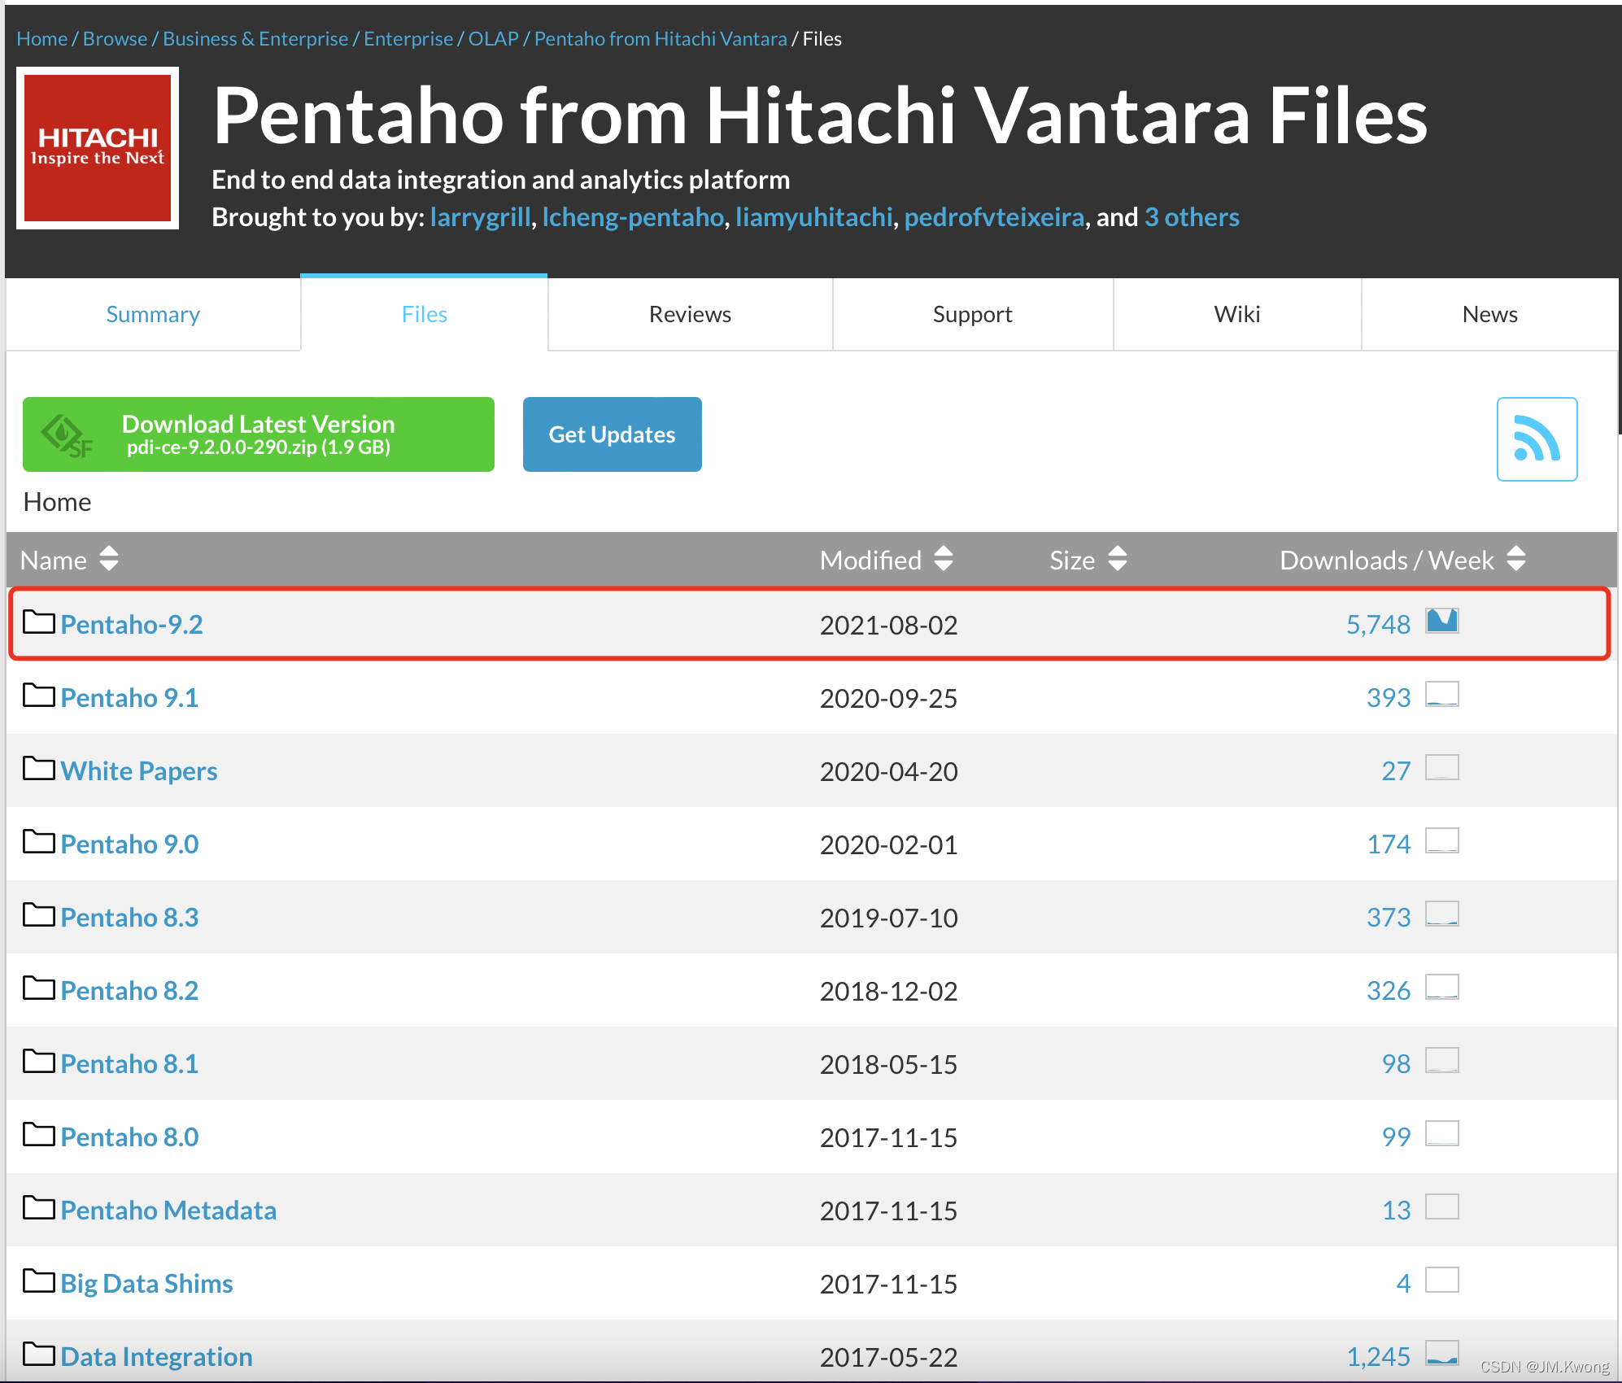This screenshot has width=1622, height=1383.
Task: Click the folder icon beside Pentaho 9.1
Action: point(38,696)
